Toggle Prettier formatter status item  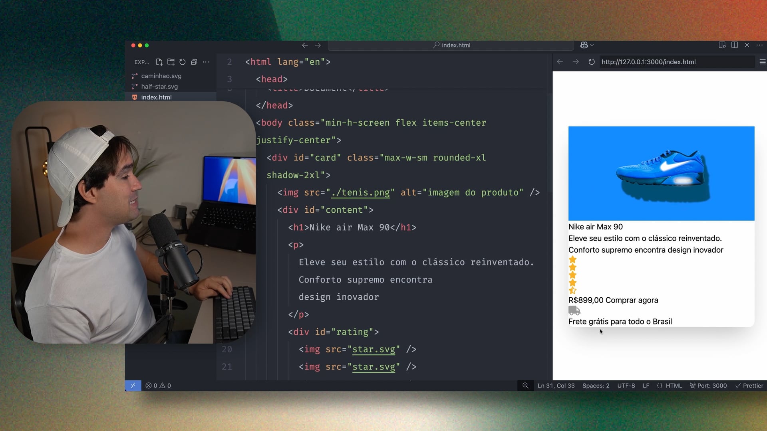[x=749, y=386]
